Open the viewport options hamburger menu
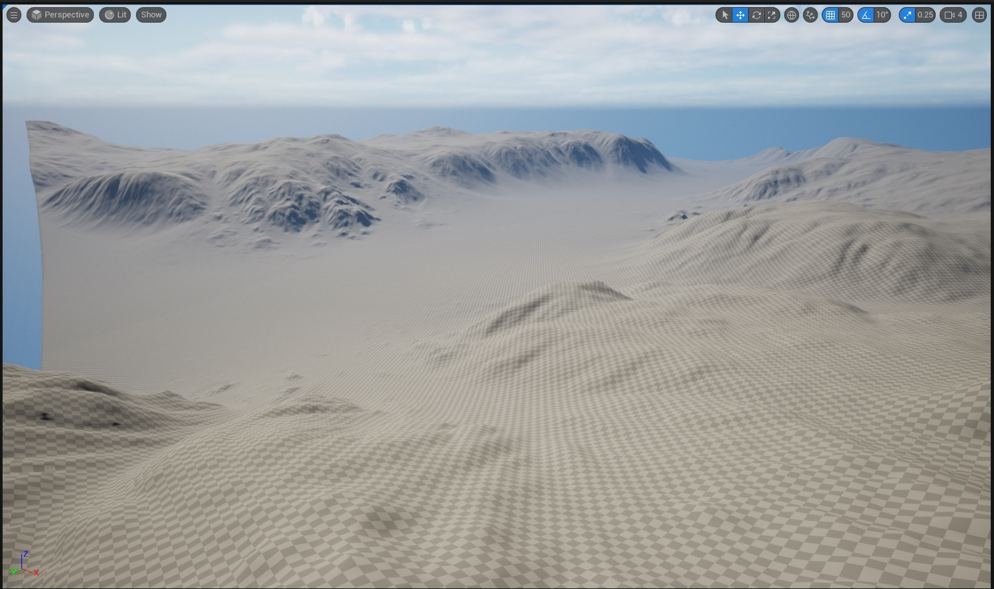Screen dimensions: 994x589 click(x=14, y=14)
